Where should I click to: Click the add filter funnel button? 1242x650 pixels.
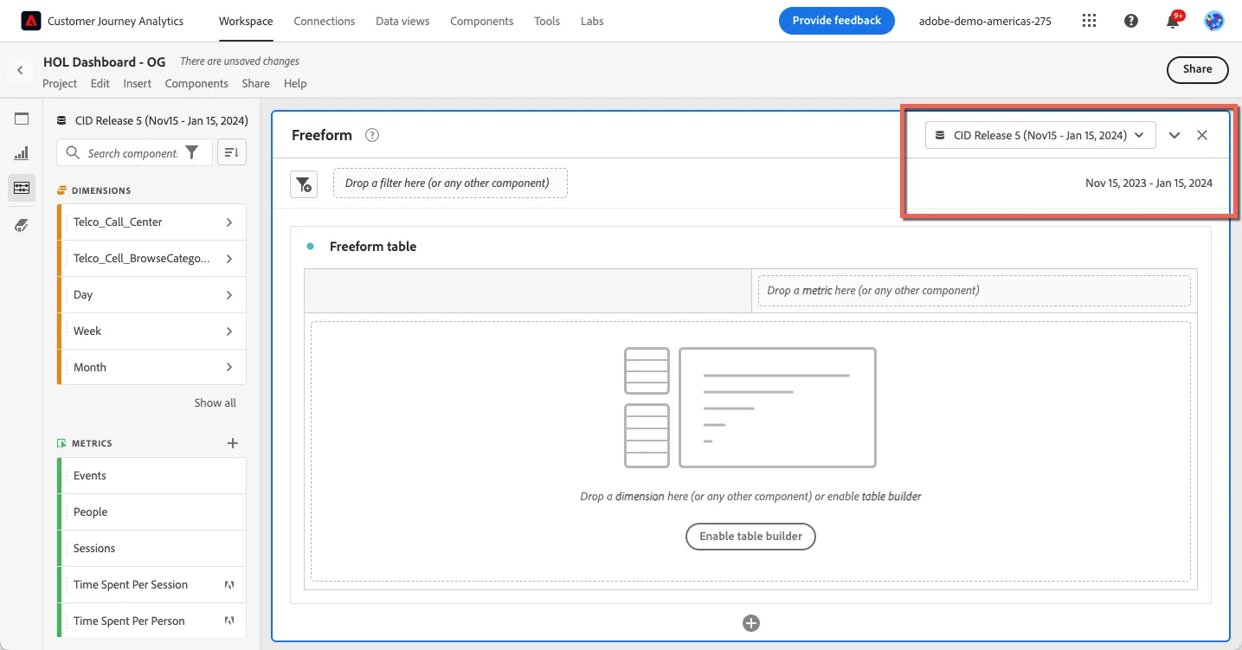(304, 183)
